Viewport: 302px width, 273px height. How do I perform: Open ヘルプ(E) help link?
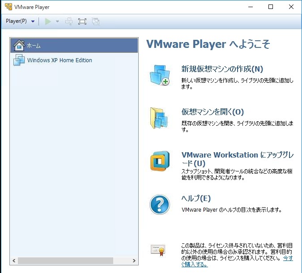pos(196,198)
